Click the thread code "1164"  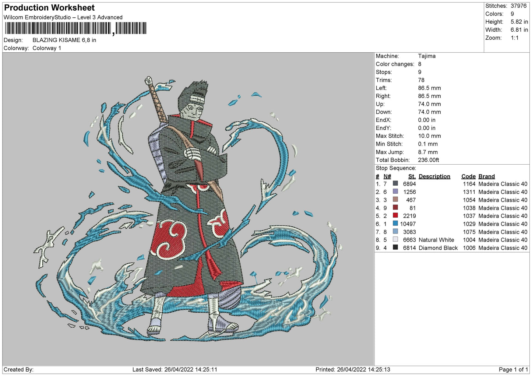tap(469, 184)
